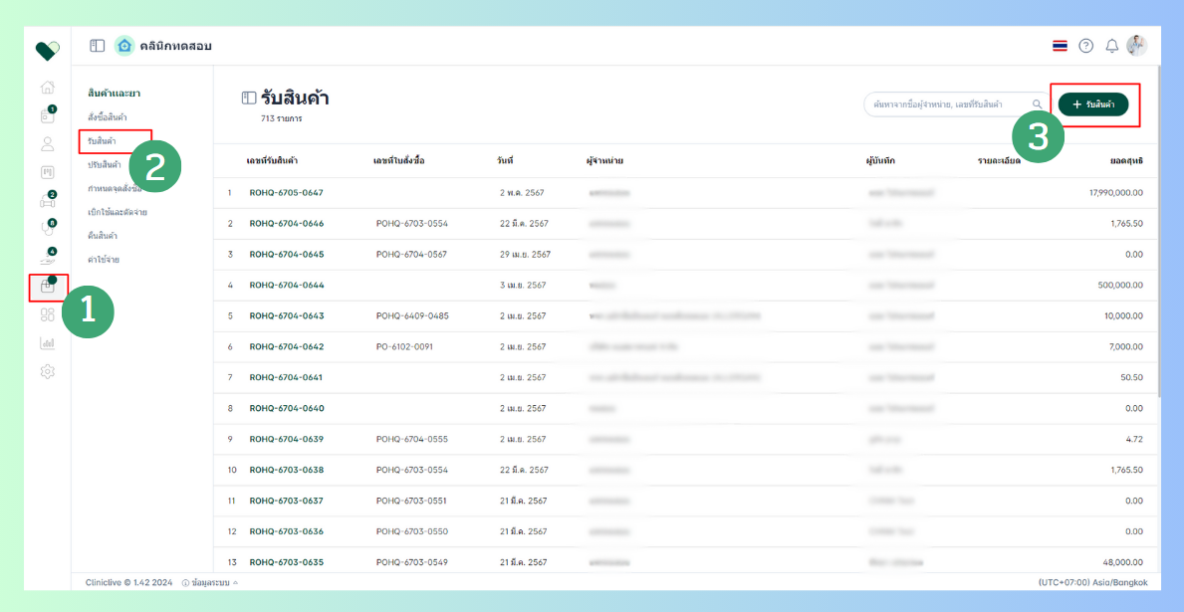This screenshot has width=1184, height=612.
Task: Open the Thai flag language selector
Action: tap(1060, 46)
